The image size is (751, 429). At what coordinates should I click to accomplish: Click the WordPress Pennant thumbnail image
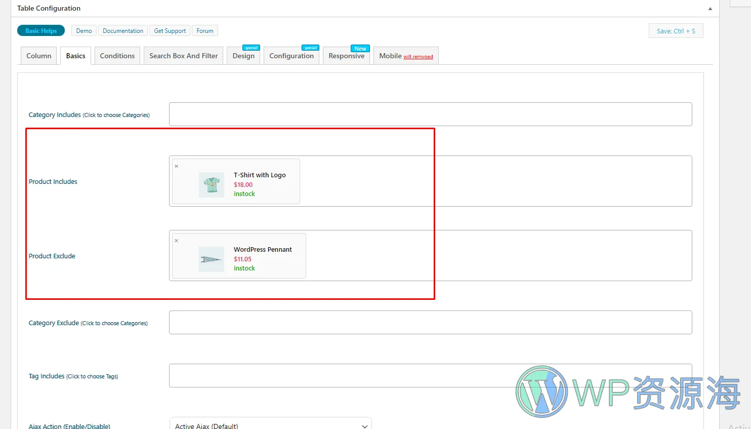(x=212, y=259)
